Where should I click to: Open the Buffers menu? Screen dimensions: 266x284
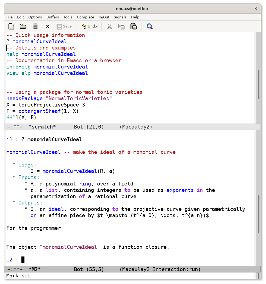point(52,17)
